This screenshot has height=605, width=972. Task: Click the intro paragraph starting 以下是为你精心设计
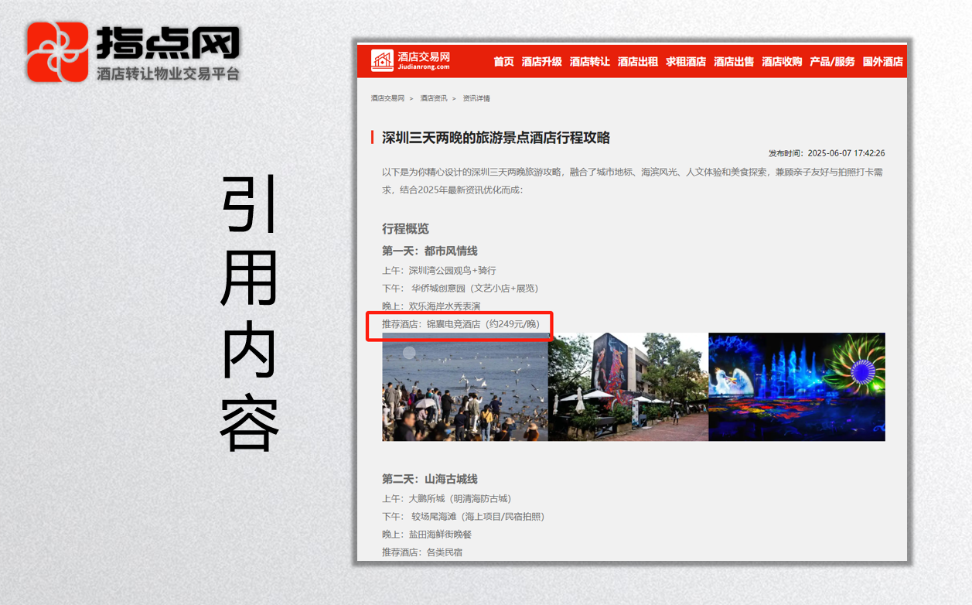click(x=633, y=181)
